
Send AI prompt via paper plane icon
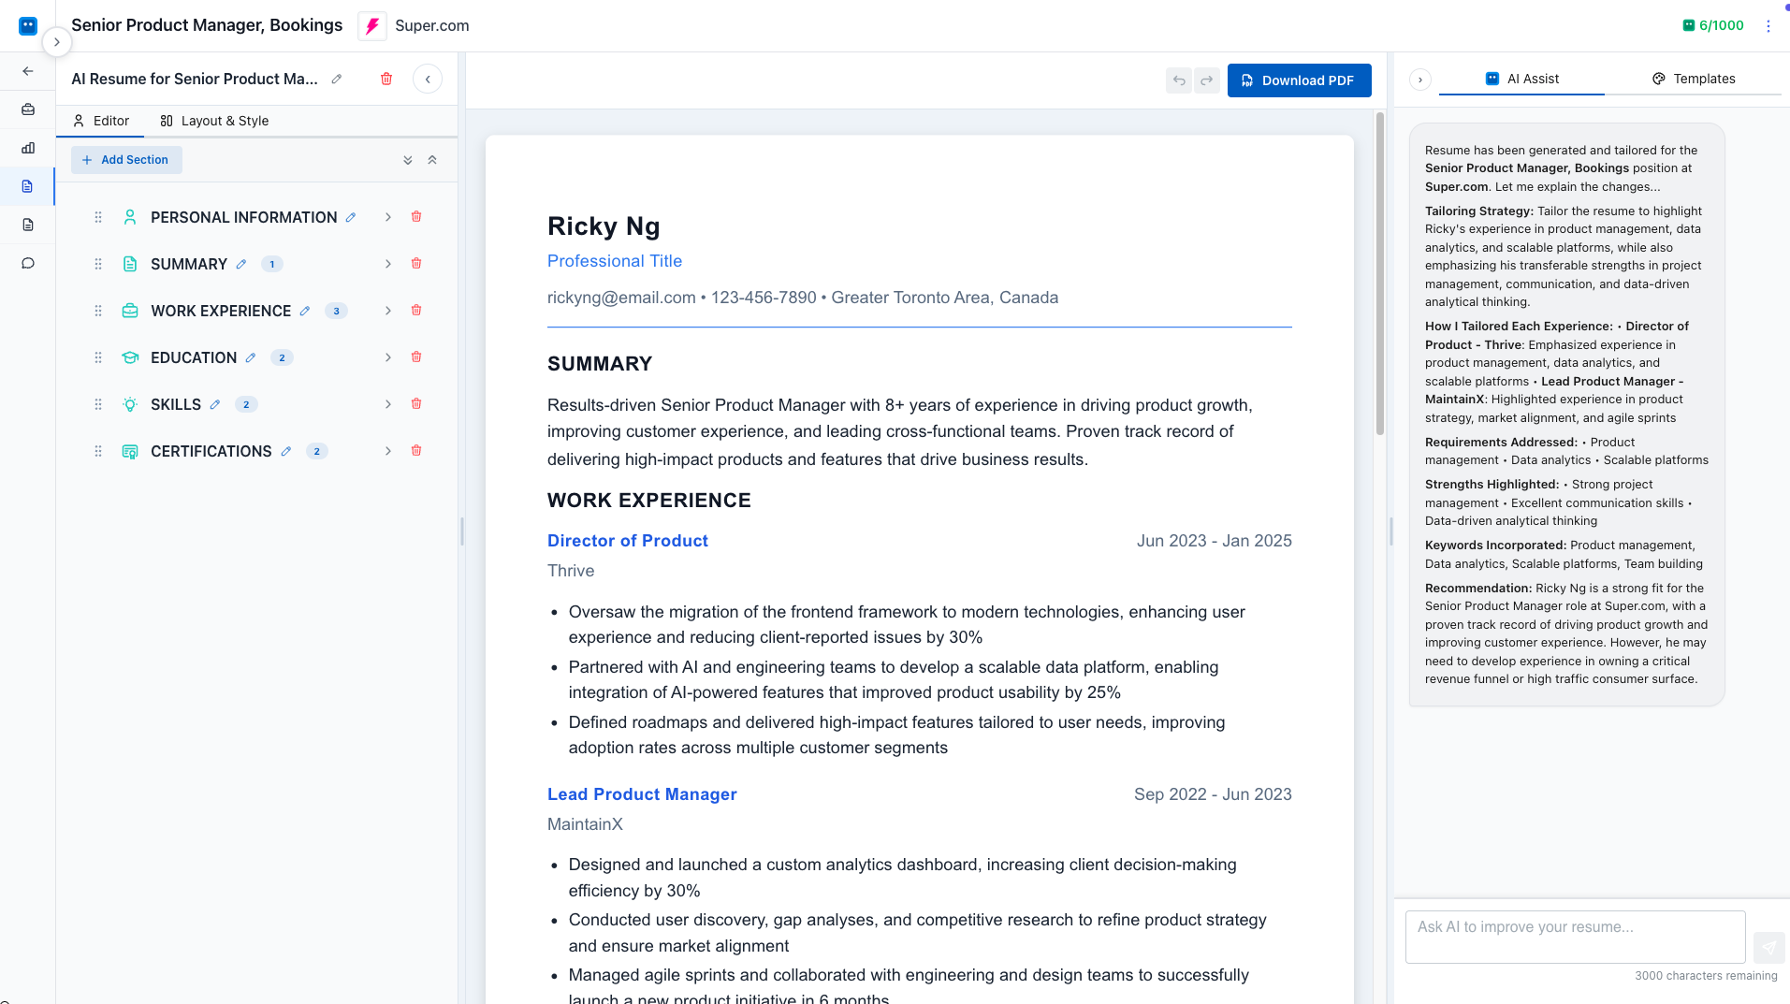coord(1769,947)
